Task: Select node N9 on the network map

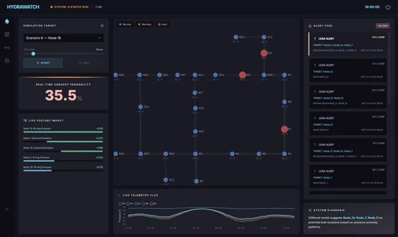Action: [284, 75]
